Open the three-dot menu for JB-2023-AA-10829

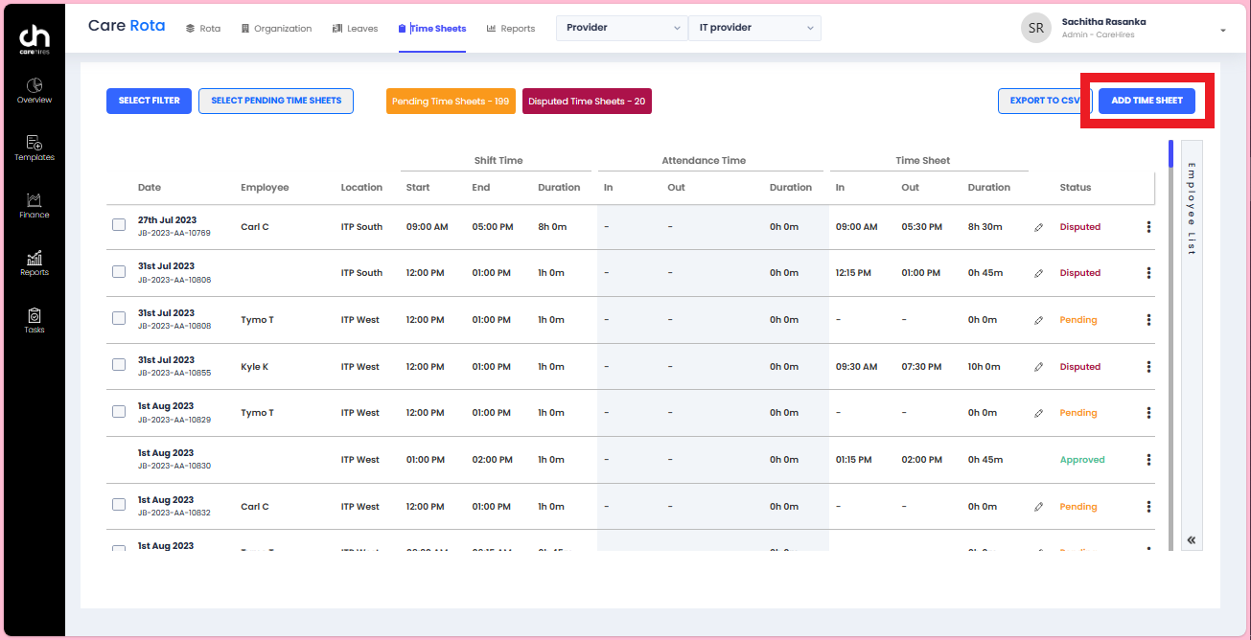pos(1148,413)
